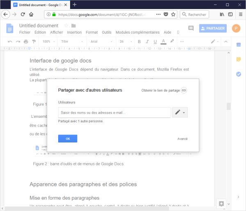Click Obtenir le lien de partage
Viewport: 246px width, 211px height.
164,90
